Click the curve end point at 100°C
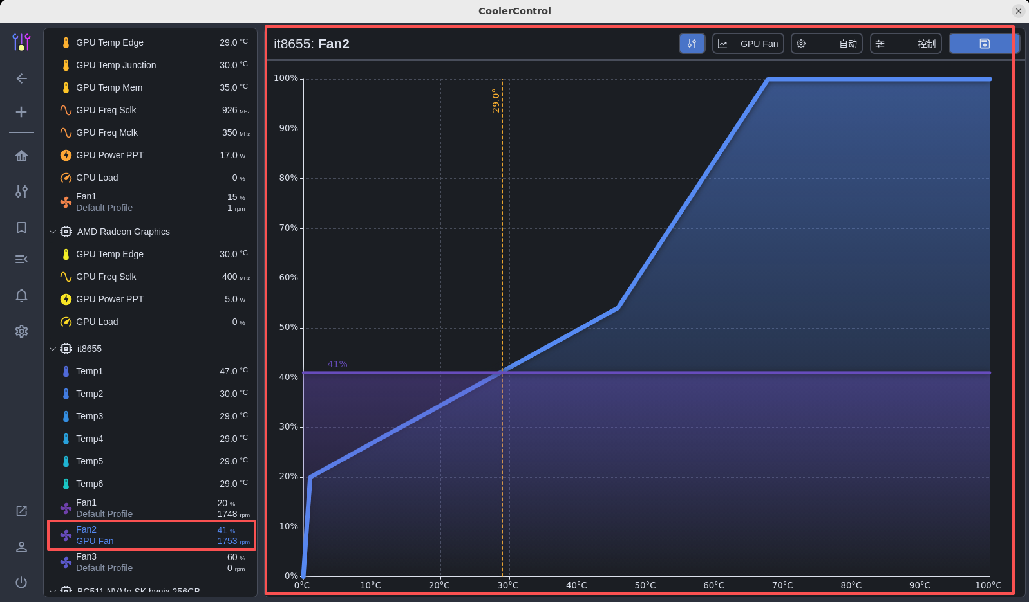Viewport: 1029px width, 602px height. 990,79
